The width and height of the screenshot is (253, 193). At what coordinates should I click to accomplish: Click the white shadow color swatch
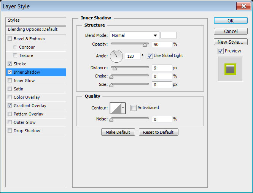click(x=169, y=35)
